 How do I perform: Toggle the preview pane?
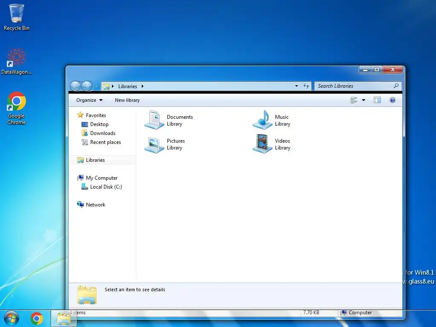pyautogui.click(x=377, y=100)
